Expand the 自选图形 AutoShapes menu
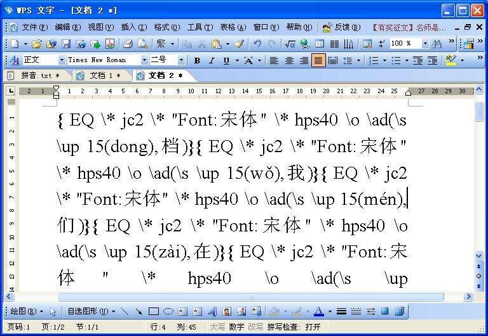 pos(91,311)
